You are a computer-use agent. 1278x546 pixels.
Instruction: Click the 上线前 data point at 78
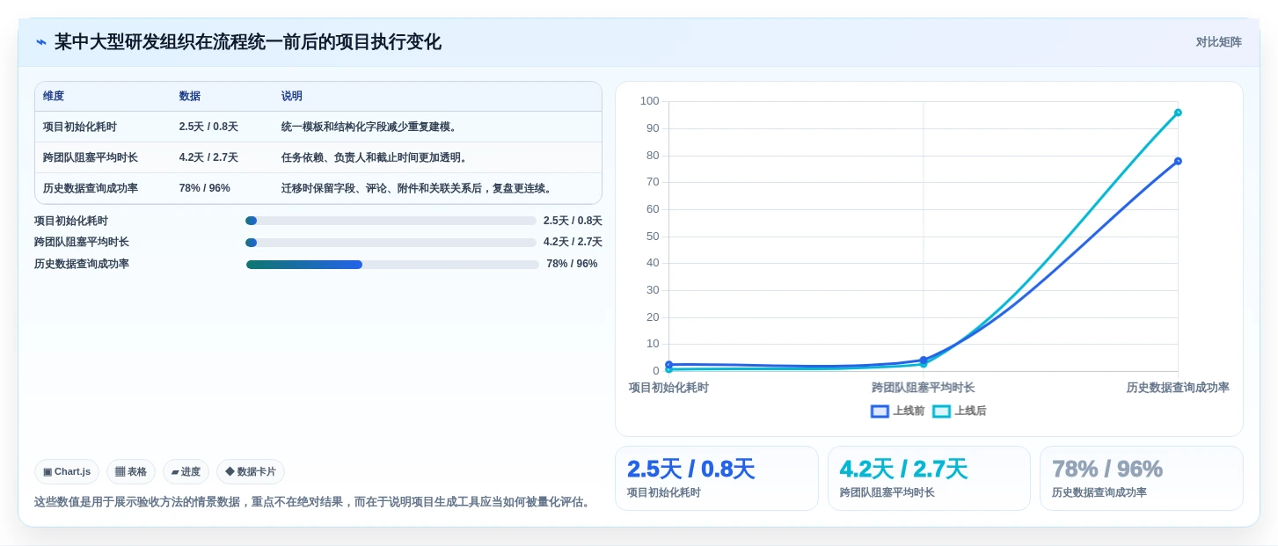point(1178,161)
